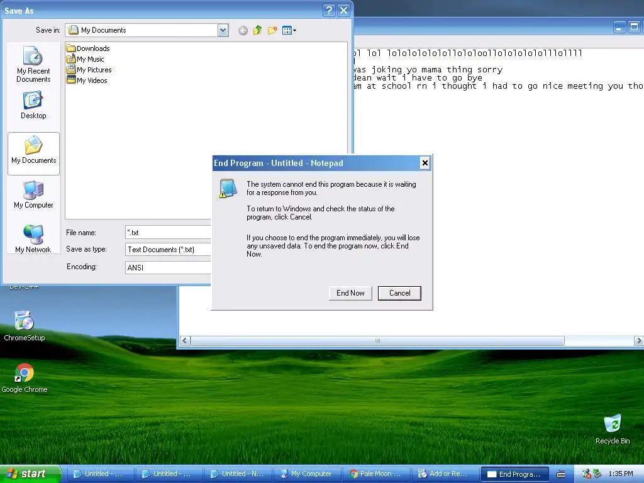This screenshot has height=483, width=644.
Task: Click the Notepad horizontal scrollbar thumb
Action: (377, 341)
